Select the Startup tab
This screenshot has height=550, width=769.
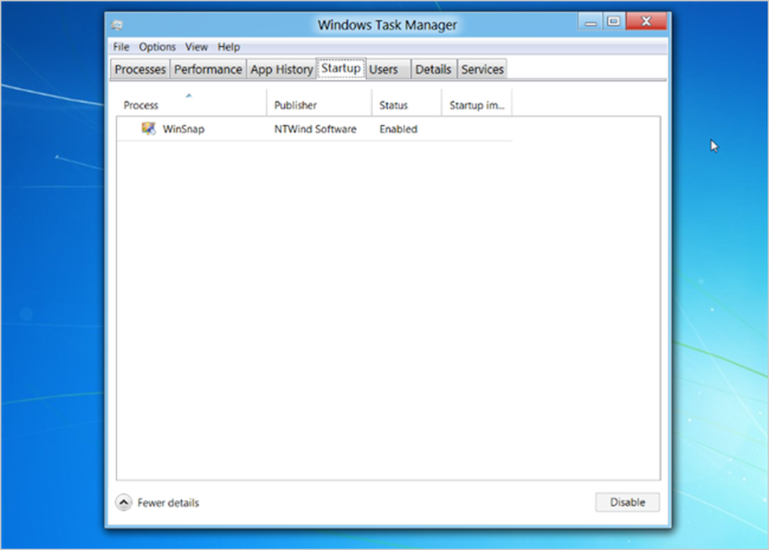tap(341, 68)
